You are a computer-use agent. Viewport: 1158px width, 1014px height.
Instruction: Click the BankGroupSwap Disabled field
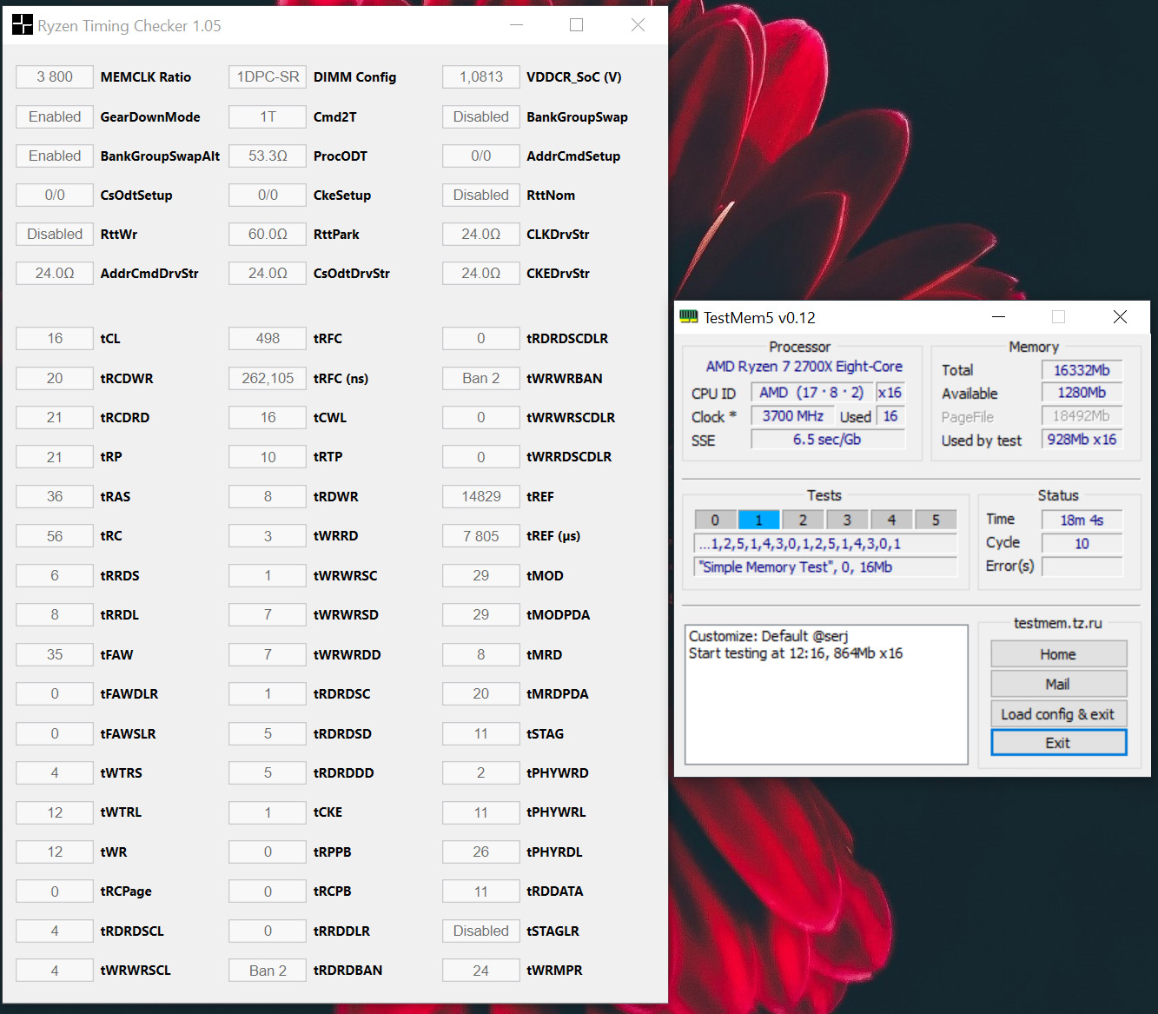pyautogui.click(x=481, y=116)
